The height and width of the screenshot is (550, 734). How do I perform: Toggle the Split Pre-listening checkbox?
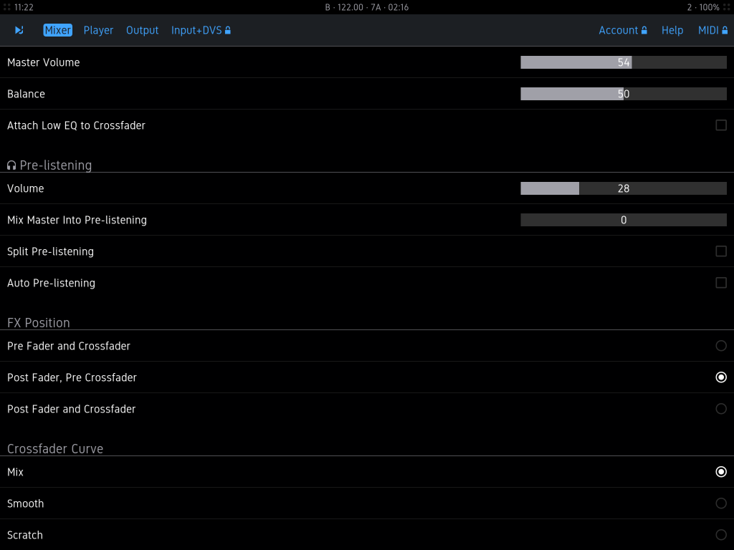(721, 251)
